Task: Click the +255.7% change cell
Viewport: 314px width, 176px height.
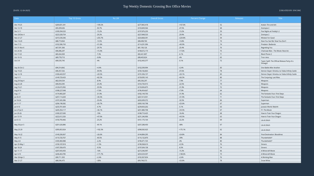Action: point(116,38)
